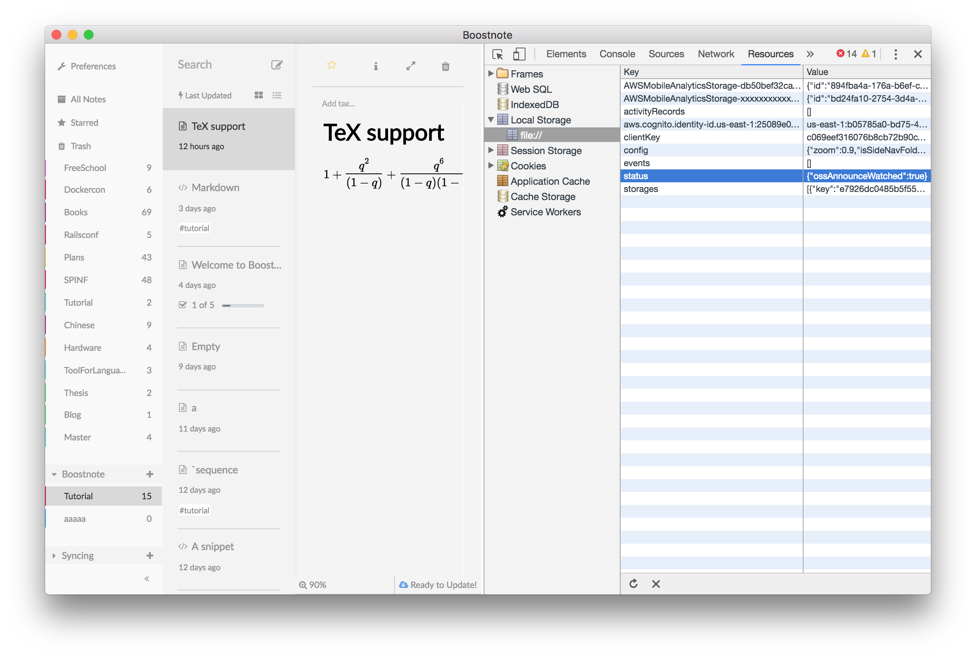Screen dimensions: 976x659
Task: Sort storage table by Value header
Action: 866,72
